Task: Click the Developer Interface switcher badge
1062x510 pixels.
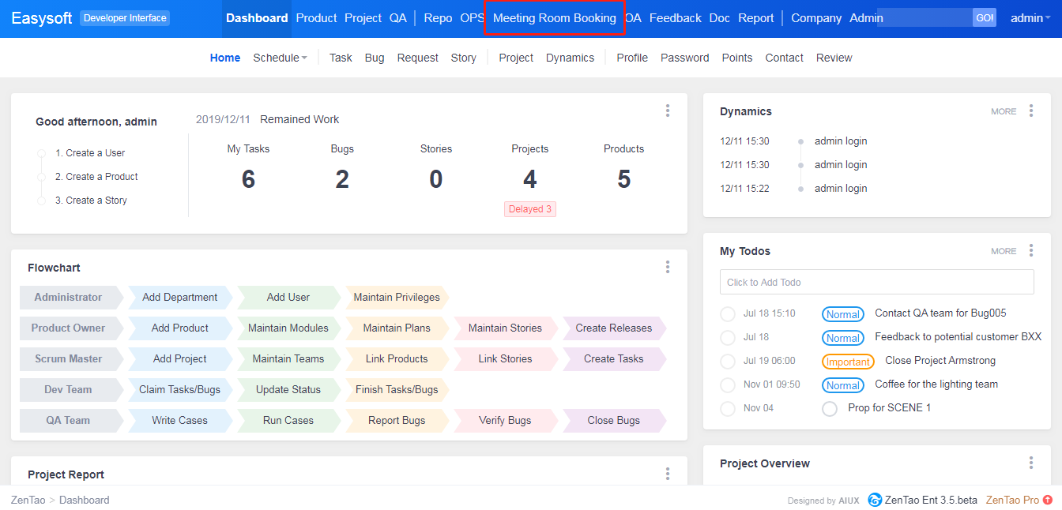Action: 125,18
